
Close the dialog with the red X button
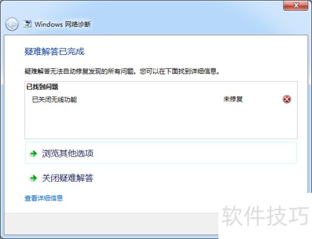(296, 5)
